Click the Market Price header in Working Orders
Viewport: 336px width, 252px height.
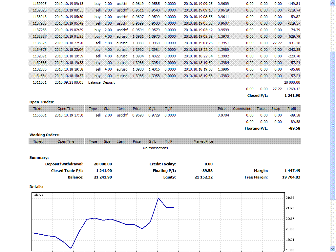[203, 141]
